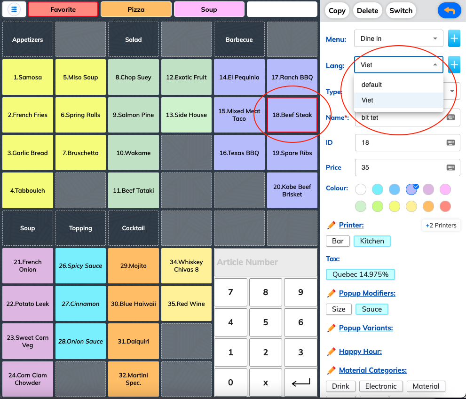Image resolution: width=466 pixels, height=399 pixels.
Task: Toggle the Electronic material category
Action: pos(381,386)
